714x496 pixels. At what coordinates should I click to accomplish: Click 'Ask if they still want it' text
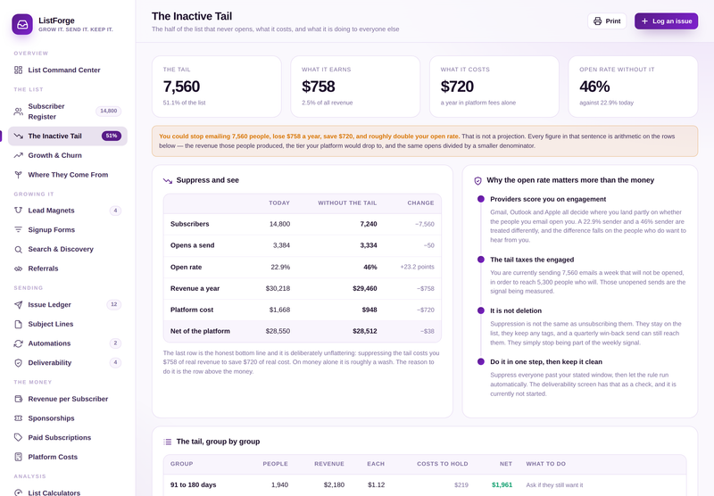(554, 485)
